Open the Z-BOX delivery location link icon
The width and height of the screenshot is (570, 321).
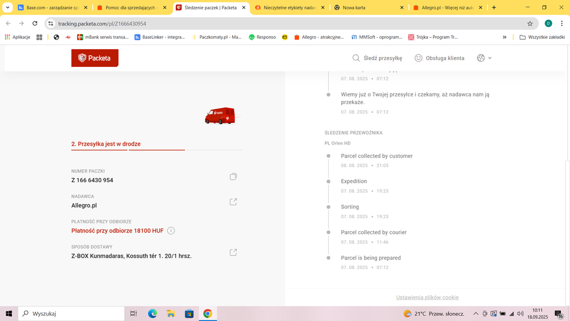coord(233,252)
